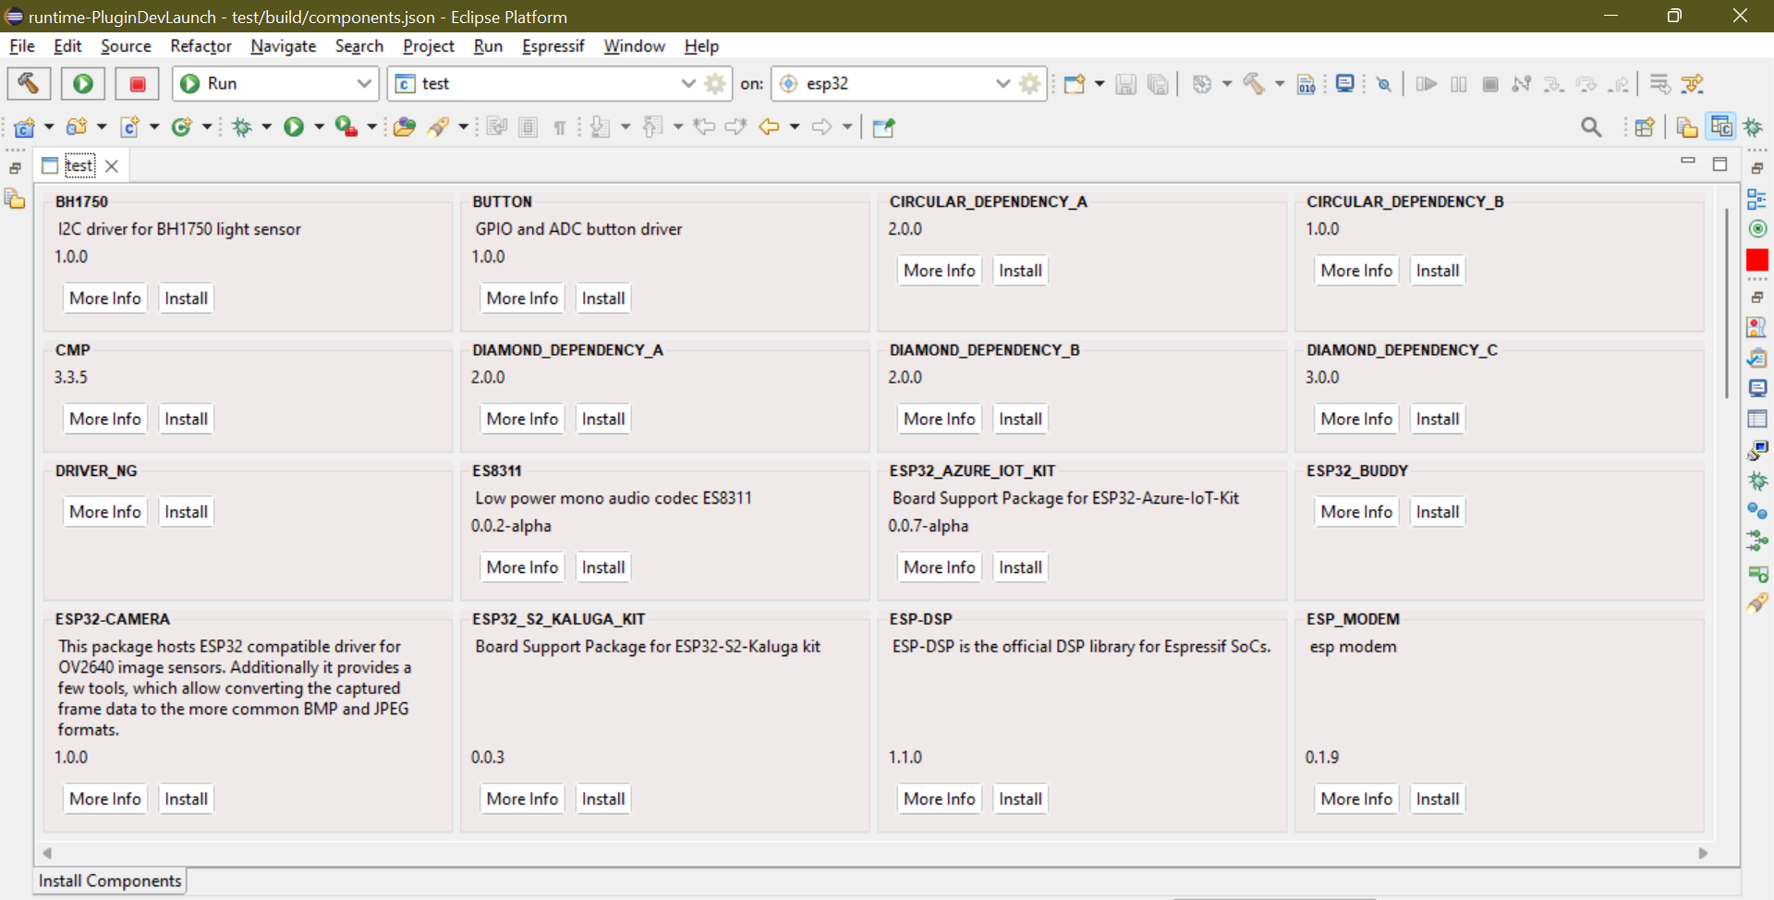Expand the Run toolbar dropdown arrow
This screenshot has width=1774, height=900.
319,128
